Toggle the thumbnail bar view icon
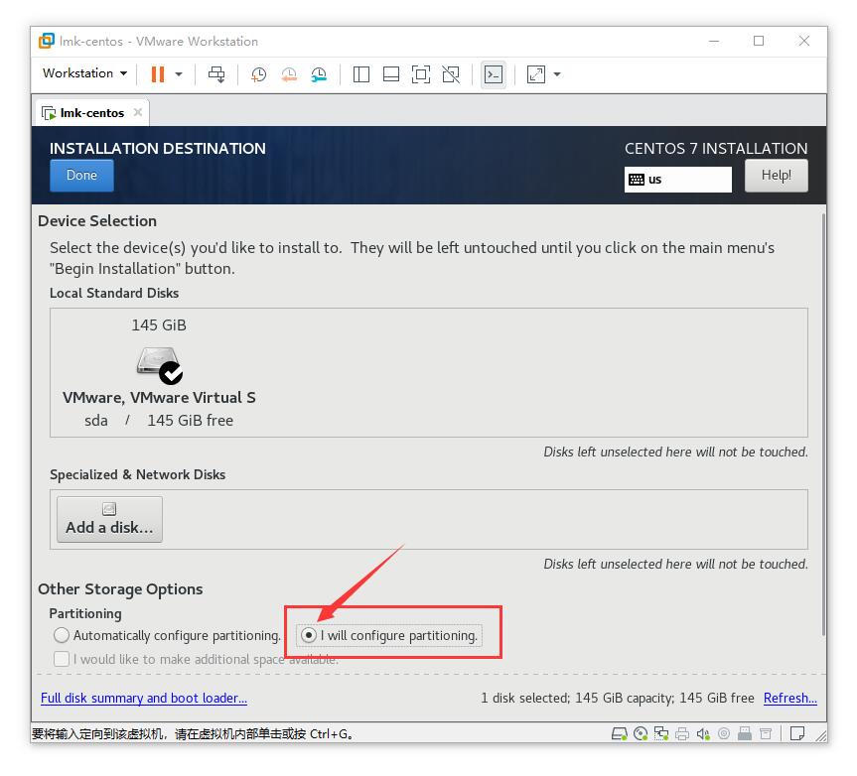The image size is (857, 776). [x=391, y=74]
